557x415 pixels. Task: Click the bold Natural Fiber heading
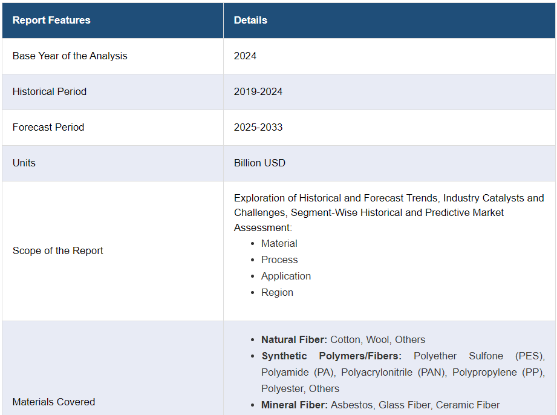coord(294,339)
